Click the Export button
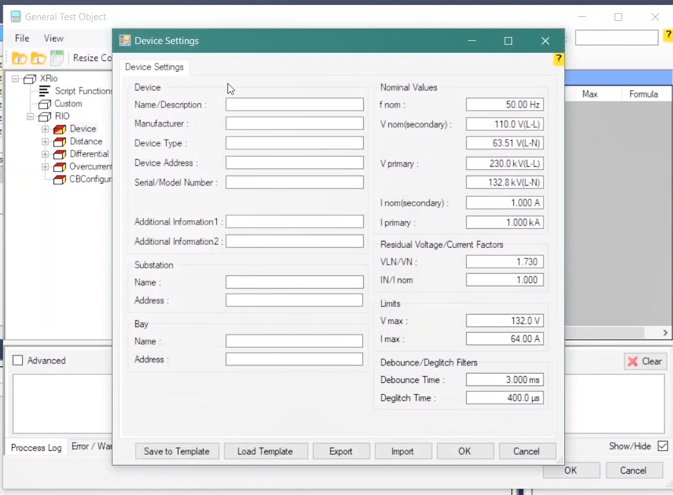Viewport: 673px width, 495px height. (341, 451)
